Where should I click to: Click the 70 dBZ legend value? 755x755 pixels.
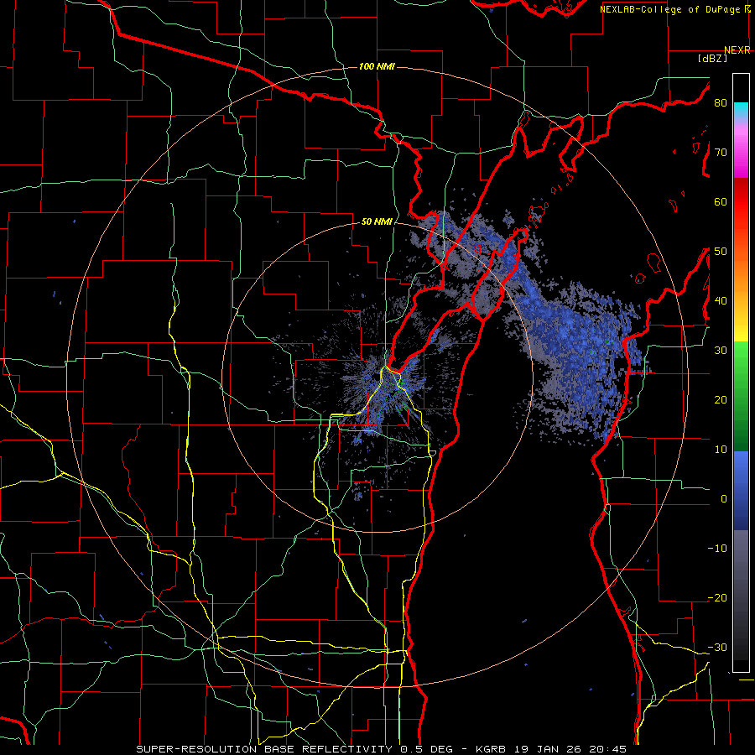tap(721, 153)
